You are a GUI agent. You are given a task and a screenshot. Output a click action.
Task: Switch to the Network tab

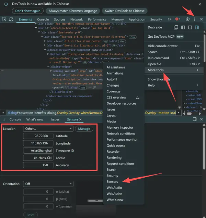(x=77, y=19)
